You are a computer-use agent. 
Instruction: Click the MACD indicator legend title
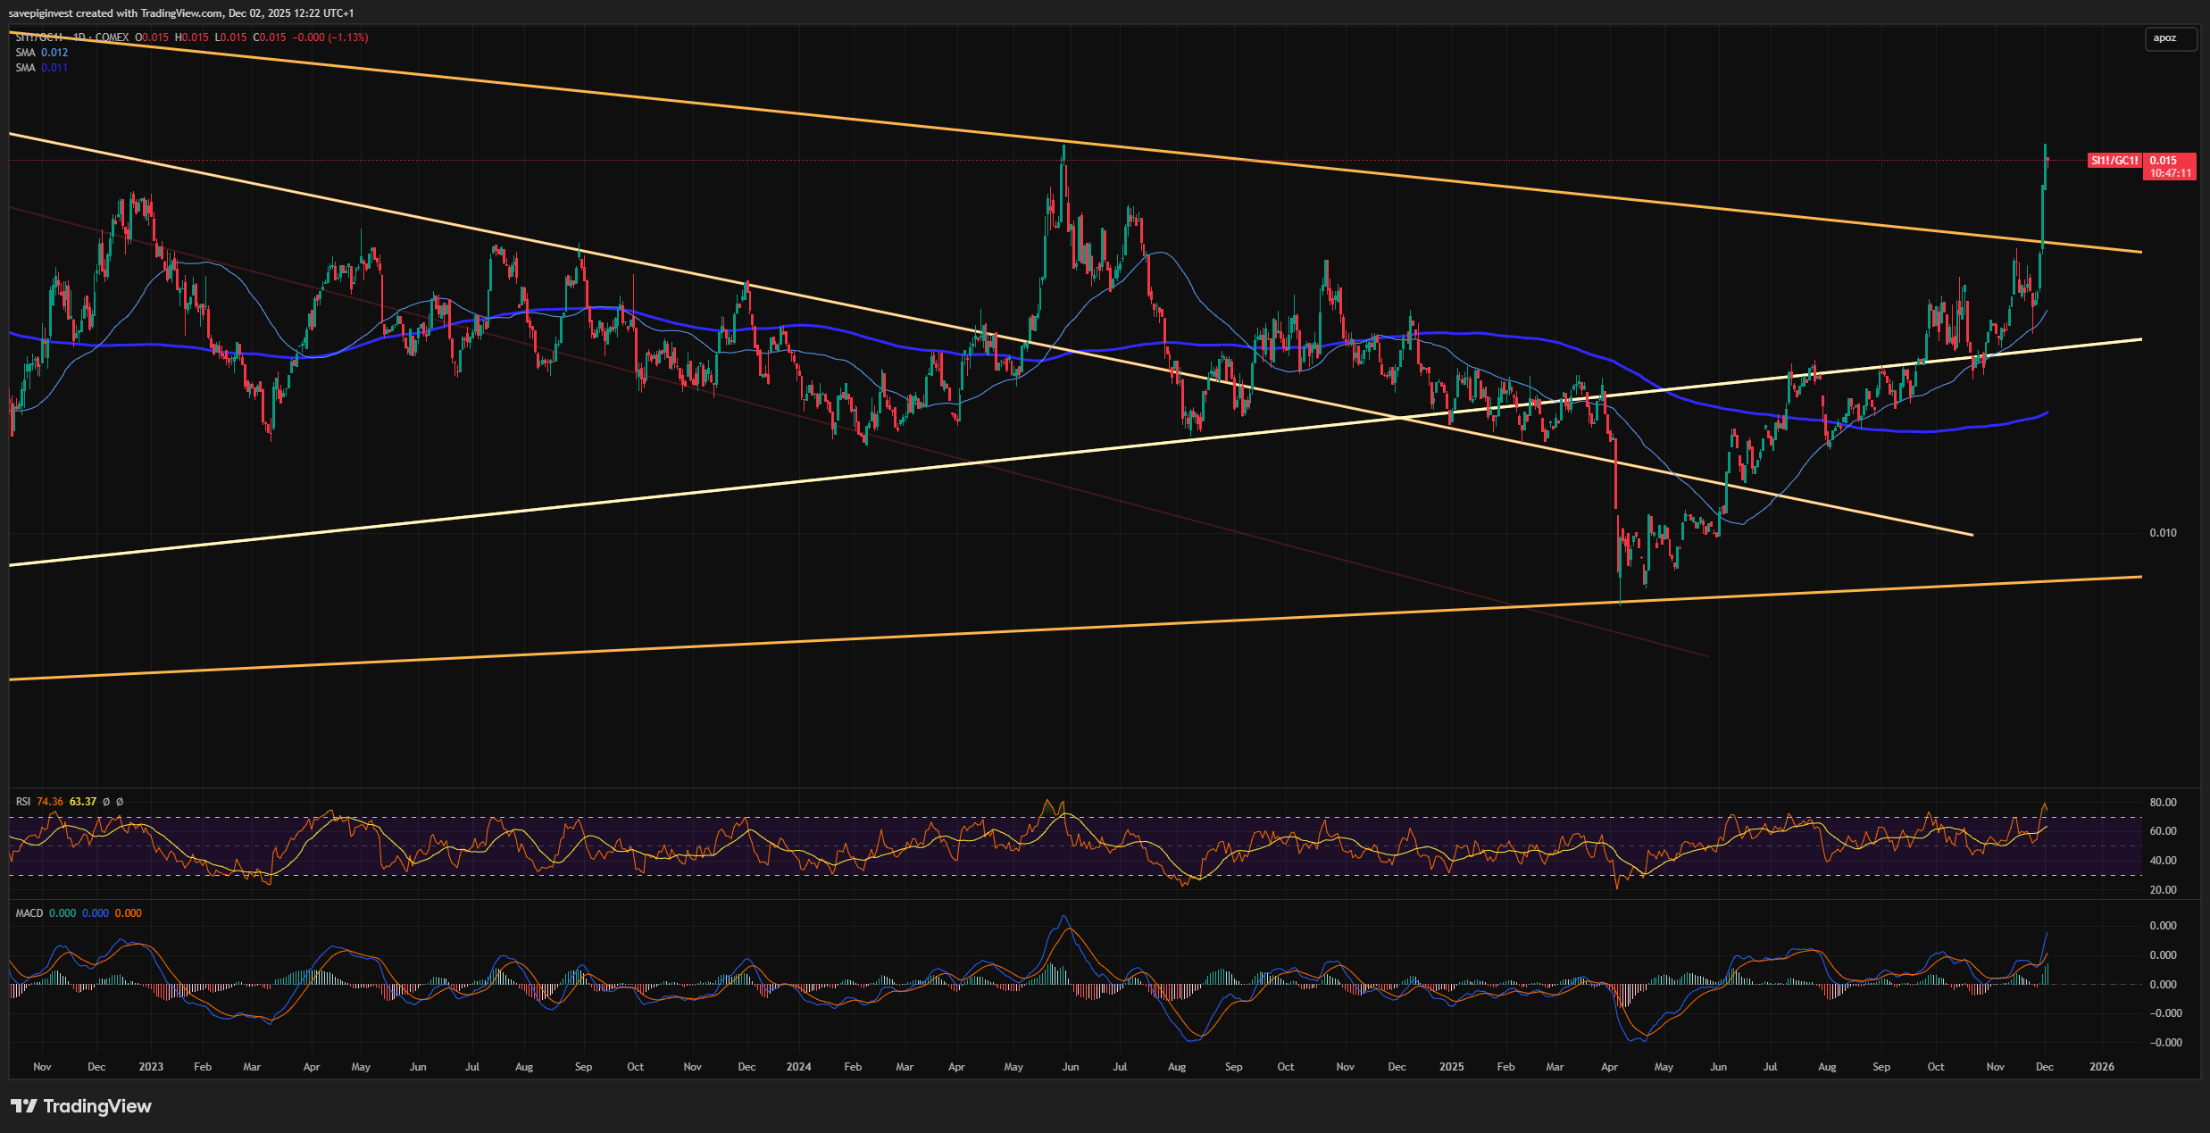pos(29,913)
